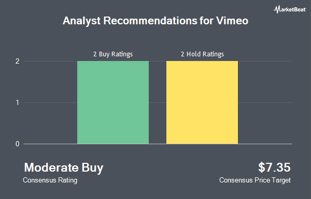Click the gridline at value 1
Viewport: 311px width, 199px height.
(x=158, y=102)
